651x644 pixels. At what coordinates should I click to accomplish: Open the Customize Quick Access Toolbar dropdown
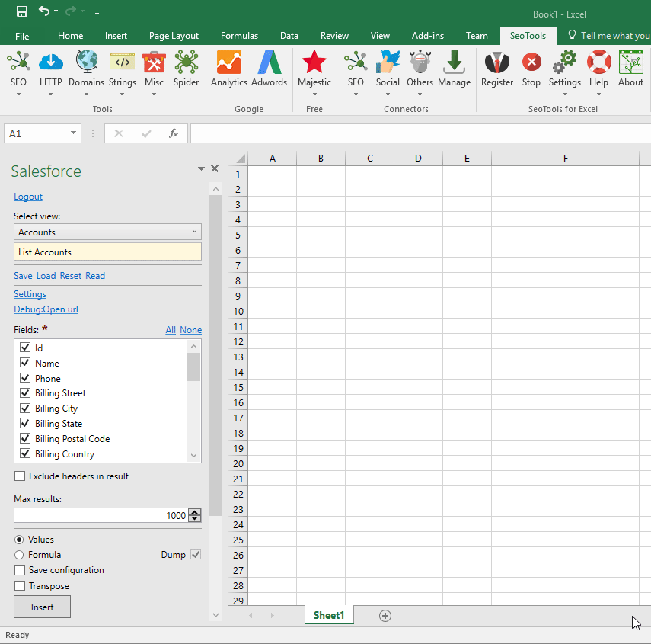click(97, 13)
